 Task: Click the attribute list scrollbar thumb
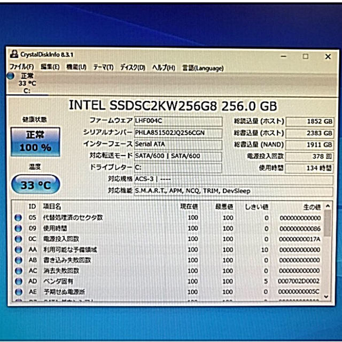[x=328, y=223]
